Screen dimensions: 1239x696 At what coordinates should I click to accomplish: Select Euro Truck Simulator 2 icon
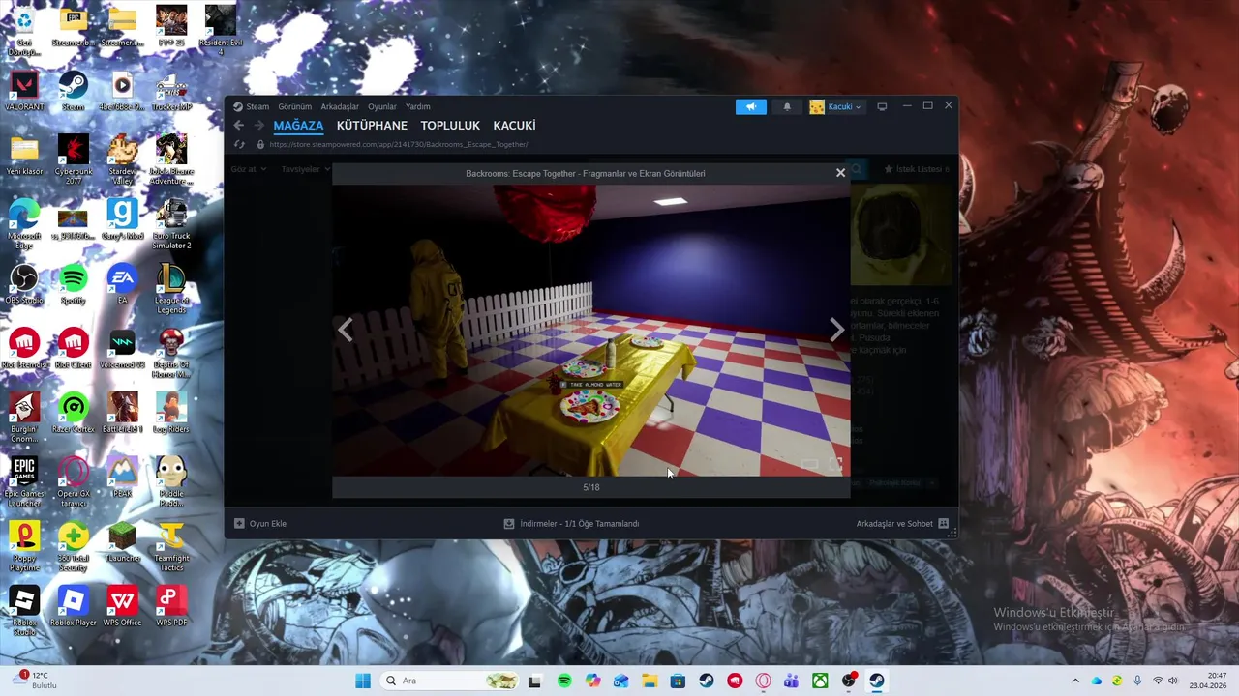tap(171, 224)
